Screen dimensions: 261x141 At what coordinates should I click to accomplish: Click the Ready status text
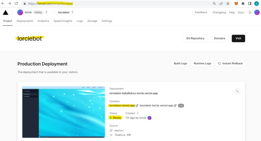click(x=117, y=118)
